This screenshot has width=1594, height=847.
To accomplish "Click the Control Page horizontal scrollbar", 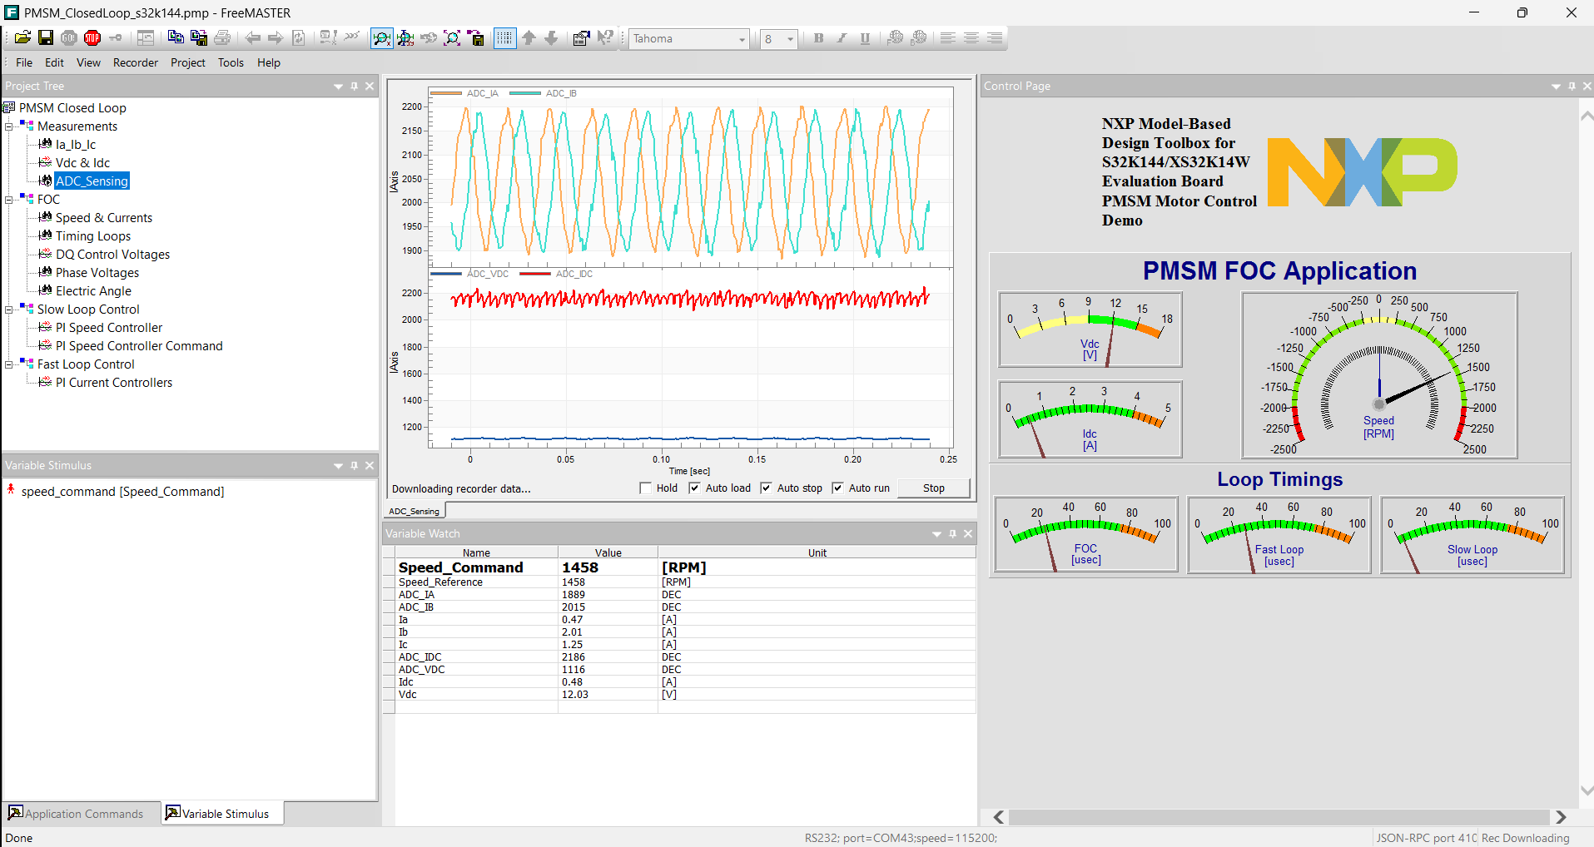I will (1279, 817).
